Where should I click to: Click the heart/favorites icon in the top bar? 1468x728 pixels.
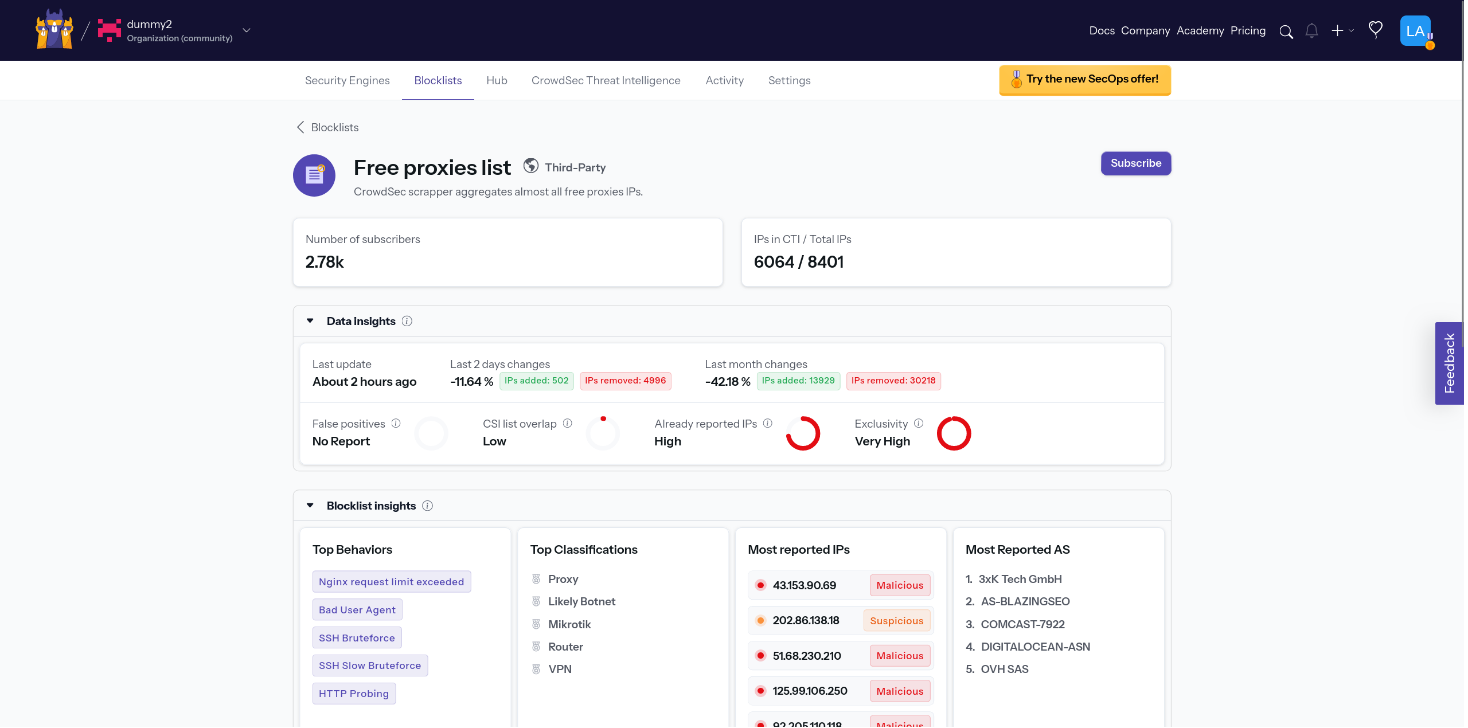[x=1376, y=30]
